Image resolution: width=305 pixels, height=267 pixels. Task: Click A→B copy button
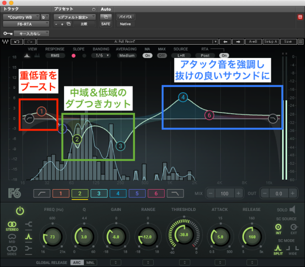pos(253,42)
